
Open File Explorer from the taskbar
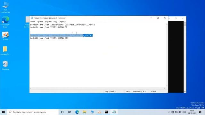pyautogui.click(x=85, y=112)
